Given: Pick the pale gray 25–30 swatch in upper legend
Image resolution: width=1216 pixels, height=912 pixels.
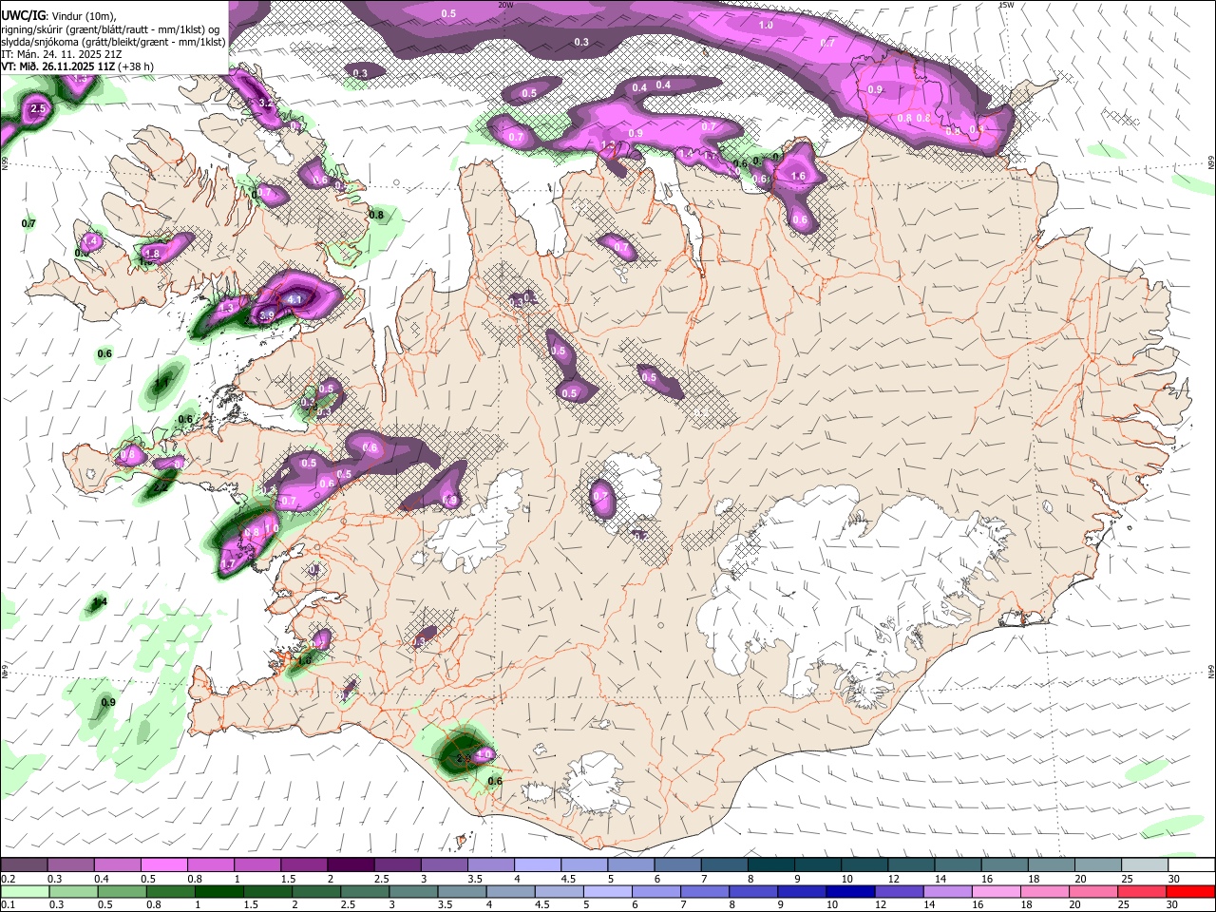Looking at the screenshot, I should point(1146,864).
